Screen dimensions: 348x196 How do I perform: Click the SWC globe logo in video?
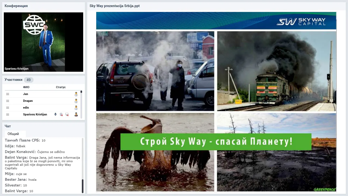point(34,25)
